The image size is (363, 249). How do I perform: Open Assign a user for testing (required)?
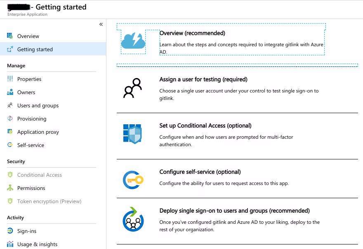pos(203,79)
